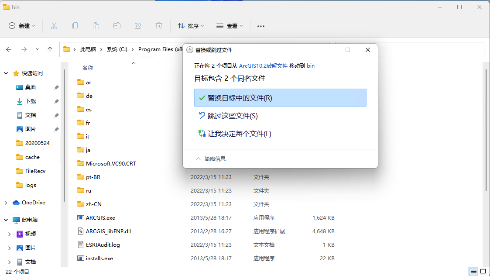Open recent locations dropdown chevron
Viewport: 490px width, 276px height.
(37, 49)
